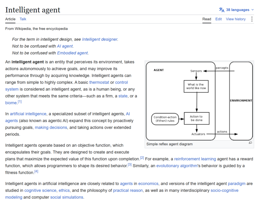Open the AI agent hatnote link
Screen dimensions: 260x203
(x=65, y=46)
